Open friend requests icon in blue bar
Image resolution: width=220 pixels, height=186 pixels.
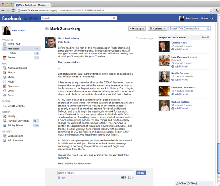25,19
